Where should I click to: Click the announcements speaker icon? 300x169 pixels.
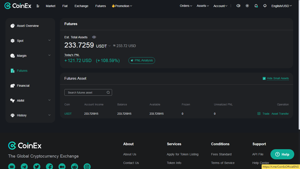[238, 6]
